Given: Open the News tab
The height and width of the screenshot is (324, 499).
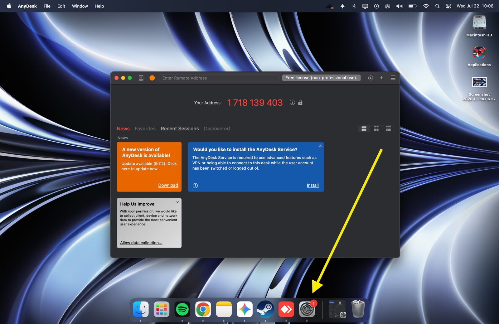Looking at the screenshot, I should 123,128.
